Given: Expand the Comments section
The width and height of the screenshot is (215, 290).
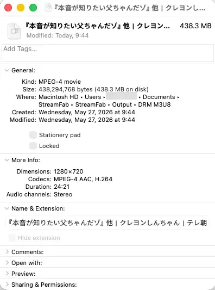Looking at the screenshot, I should coord(7,252).
